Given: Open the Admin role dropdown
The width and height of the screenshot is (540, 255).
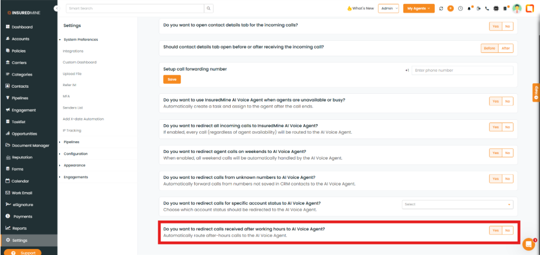Looking at the screenshot, I should [x=389, y=8].
